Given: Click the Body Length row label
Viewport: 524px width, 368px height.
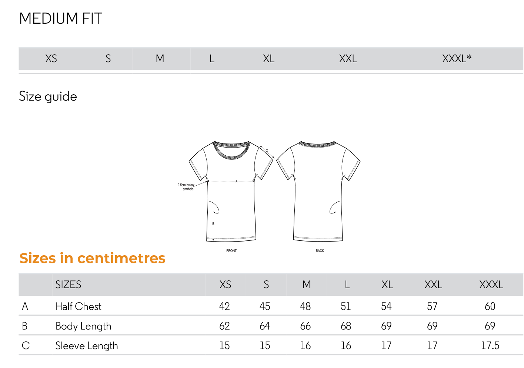Looking at the screenshot, I should pos(83,326).
